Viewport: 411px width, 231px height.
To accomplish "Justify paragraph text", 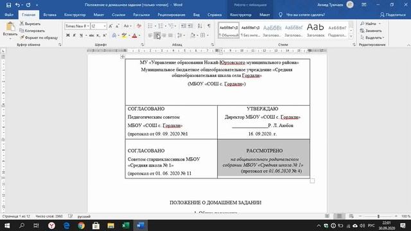I will coord(170,35).
